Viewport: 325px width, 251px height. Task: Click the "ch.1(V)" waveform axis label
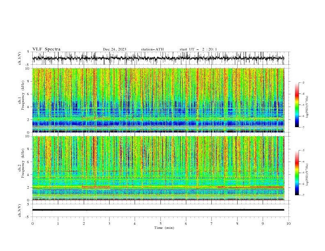pos(20,58)
